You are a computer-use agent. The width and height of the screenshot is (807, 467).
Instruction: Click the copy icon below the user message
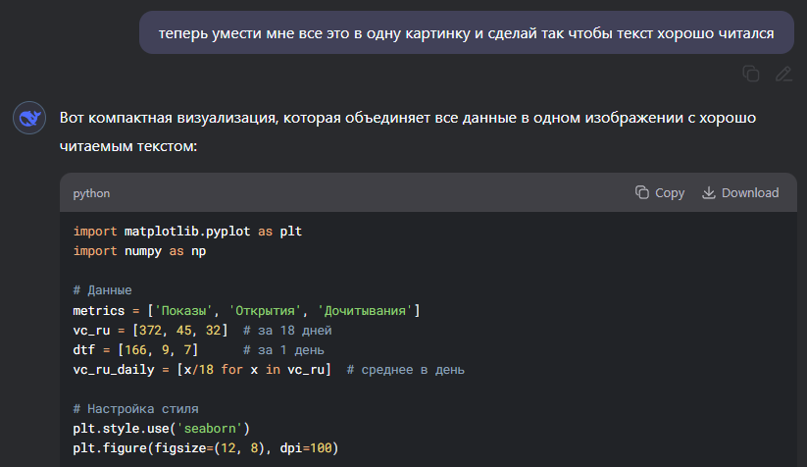tap(751, 74)
